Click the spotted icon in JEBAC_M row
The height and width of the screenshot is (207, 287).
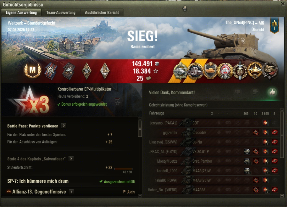pyautogui.click(x=247, y=151)
